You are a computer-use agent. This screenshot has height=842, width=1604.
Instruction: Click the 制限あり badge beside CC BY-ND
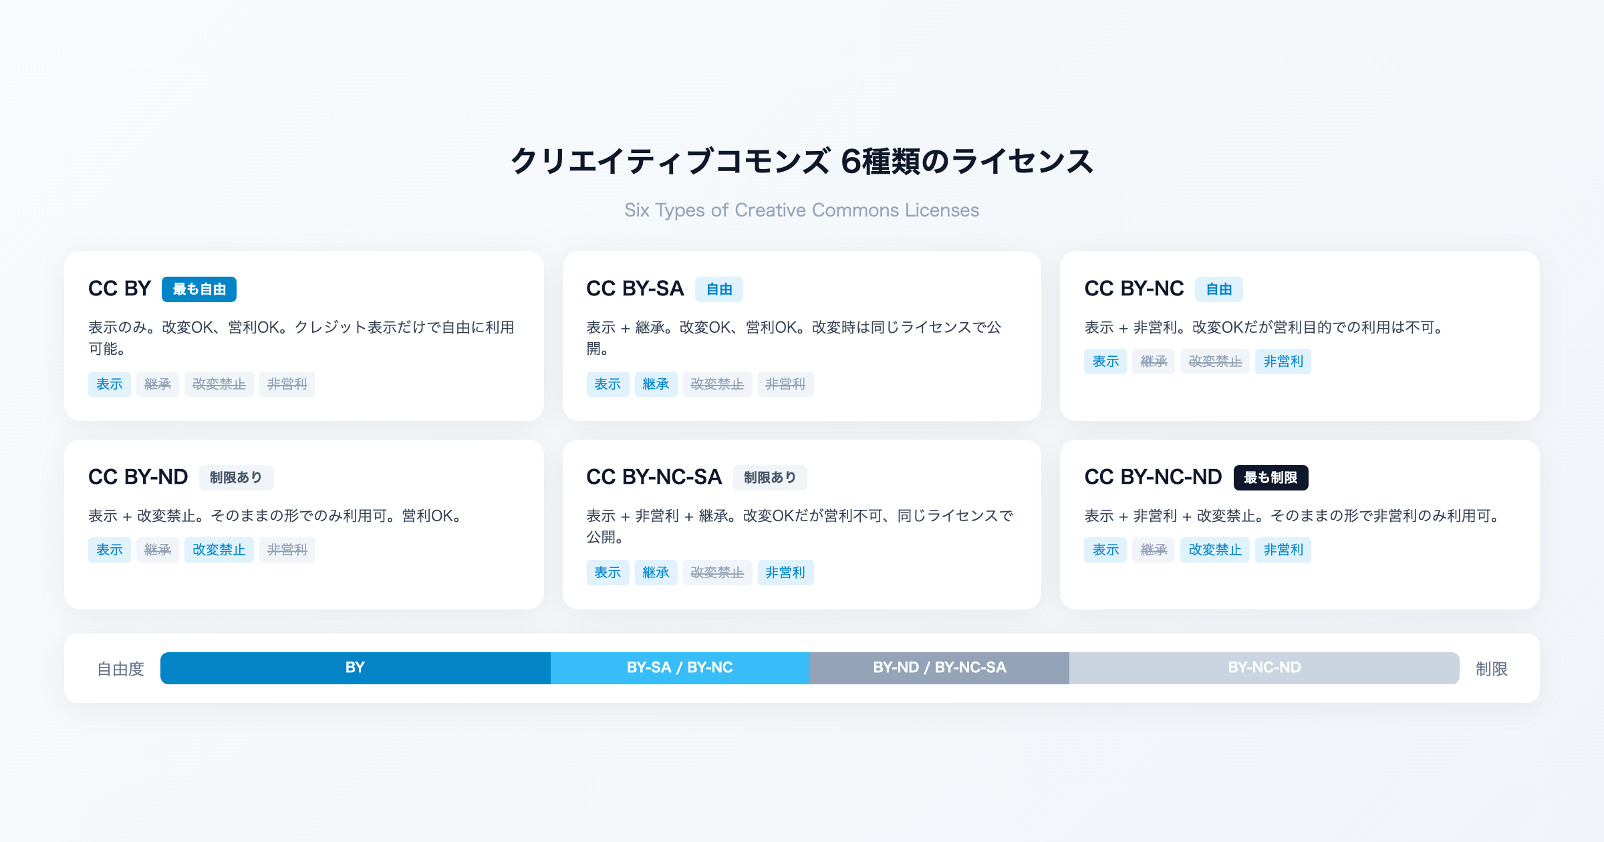[x=236, y=478]
